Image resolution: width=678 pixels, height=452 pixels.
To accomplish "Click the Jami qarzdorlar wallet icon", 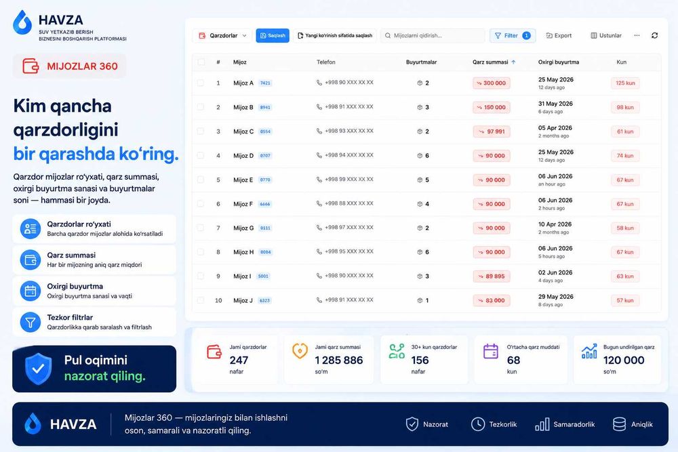I will [x=214, y=352].
